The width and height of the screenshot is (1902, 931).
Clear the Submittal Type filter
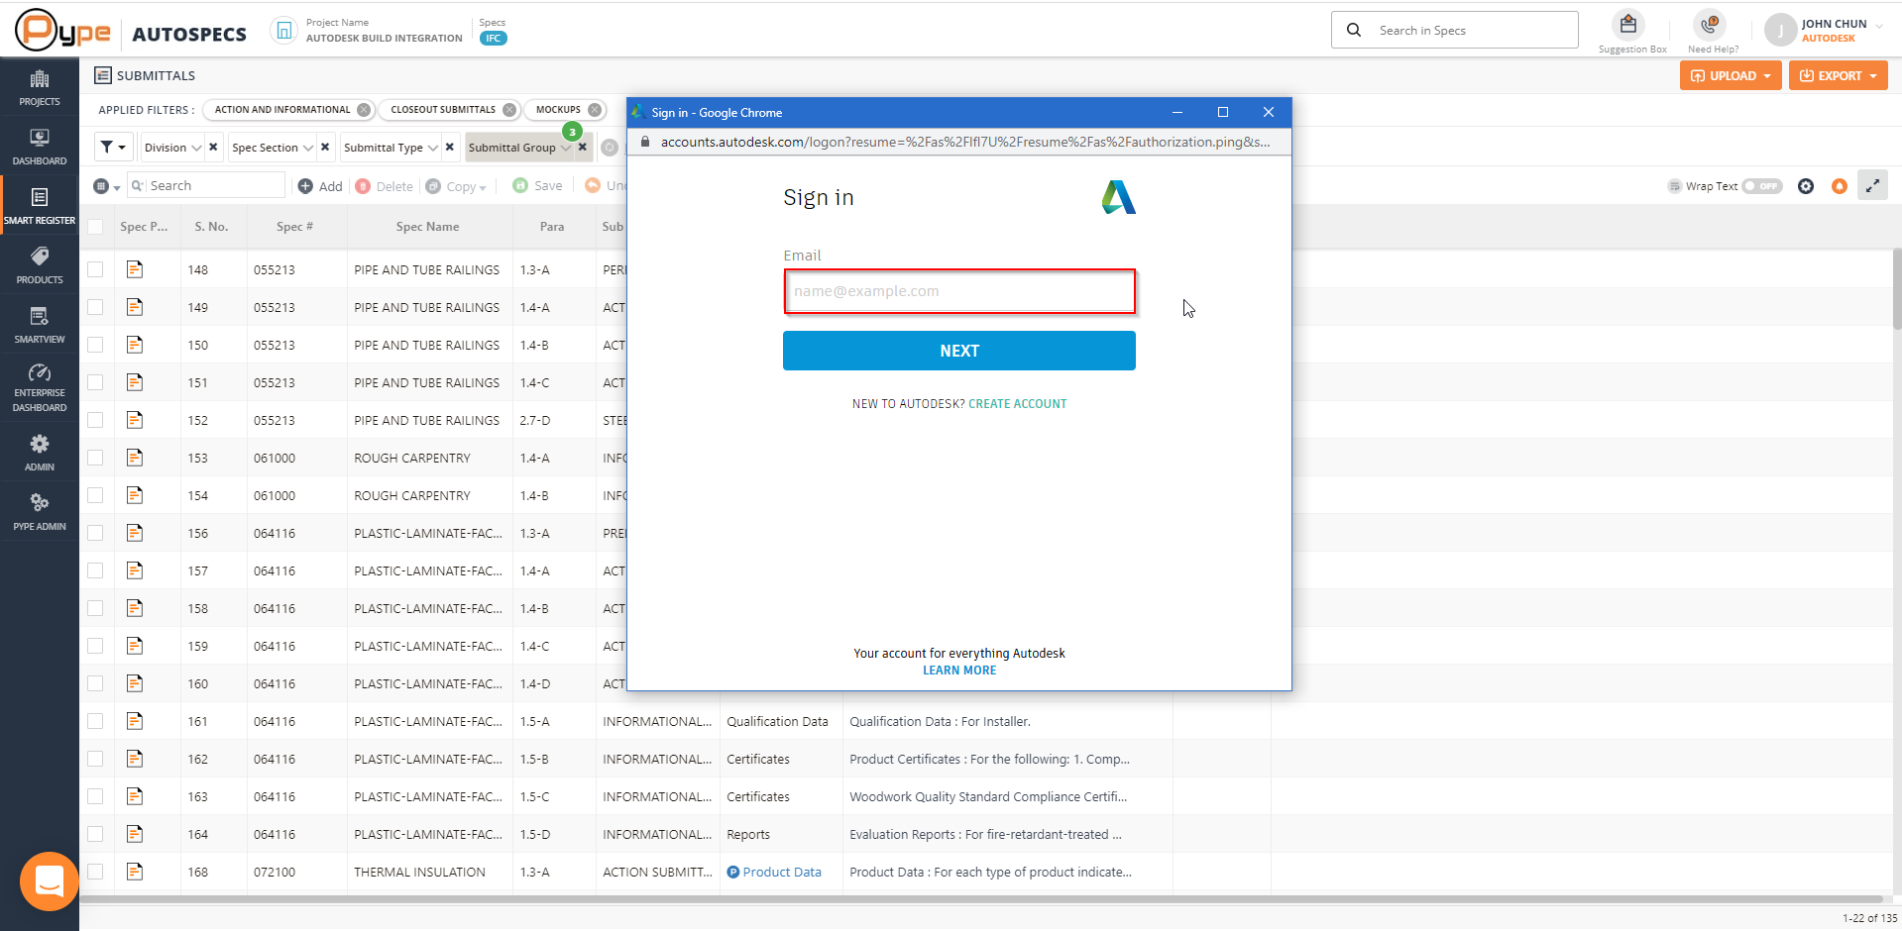[x=450, y=148]
